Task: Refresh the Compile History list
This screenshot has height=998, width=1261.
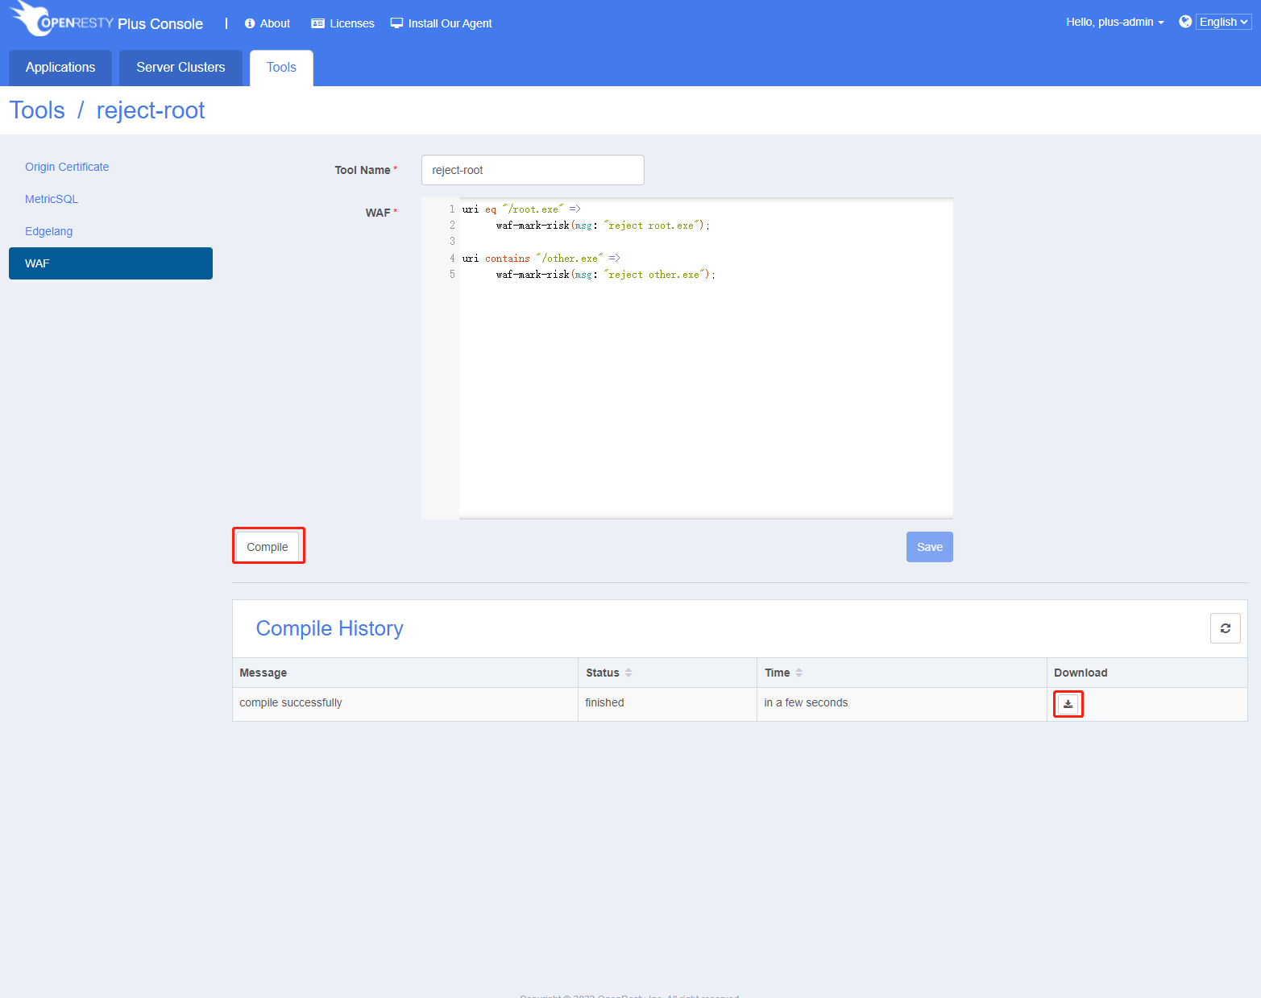Action: pyautogui.click(x=1225, y=628)
